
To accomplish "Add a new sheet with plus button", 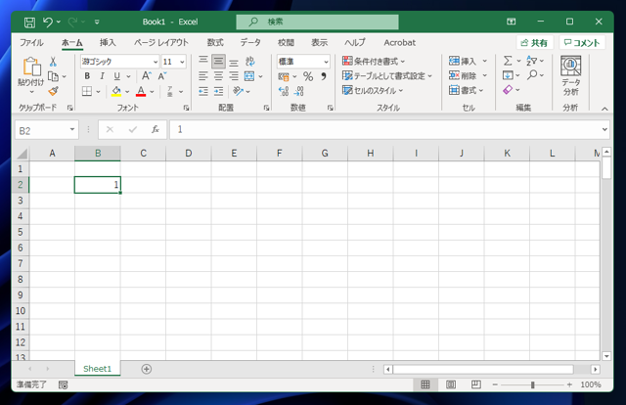I will coord(147,369).
